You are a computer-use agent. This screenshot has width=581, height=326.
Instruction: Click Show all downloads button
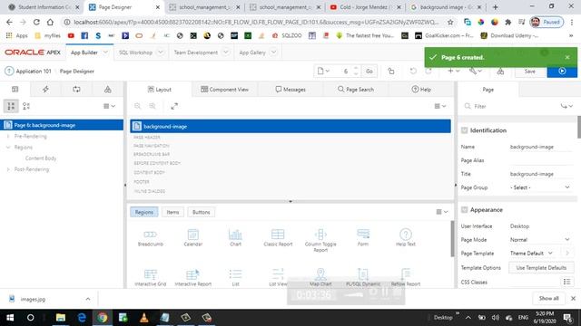tap(548, 298)
